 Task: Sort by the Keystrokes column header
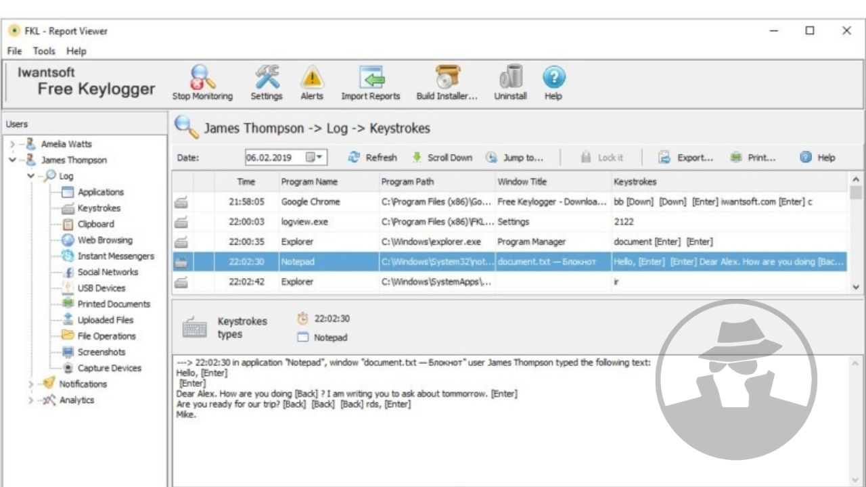point(729,182)
